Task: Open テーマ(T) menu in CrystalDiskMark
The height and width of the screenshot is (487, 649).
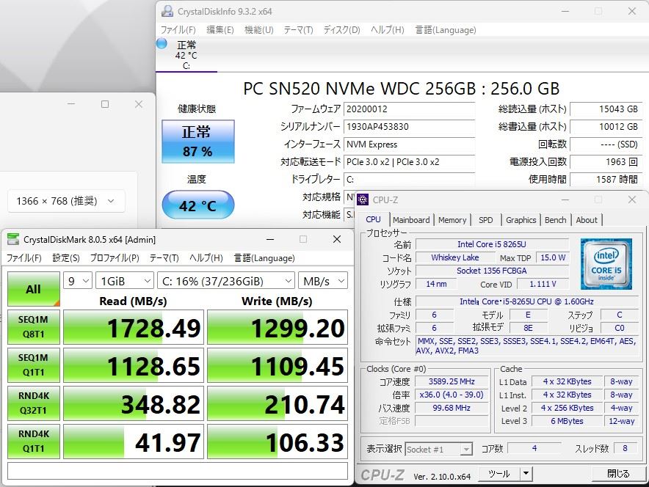Action: [164, 258]
